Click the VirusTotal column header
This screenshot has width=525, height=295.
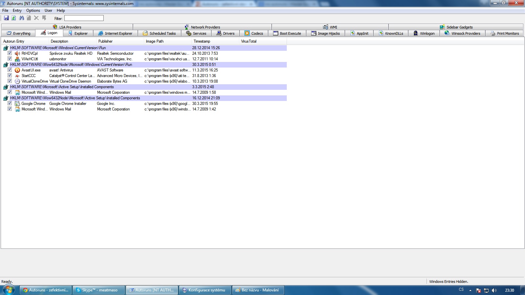[x=263, y=41]
